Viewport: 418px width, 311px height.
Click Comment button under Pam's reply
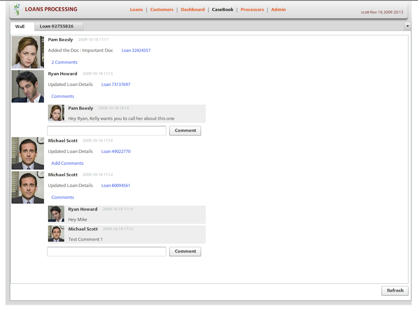(x=185, y=130)
